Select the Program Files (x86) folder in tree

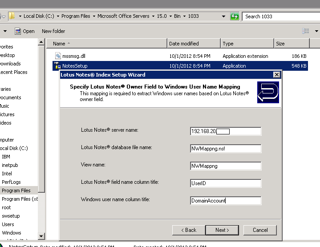(x=20, y=199)
